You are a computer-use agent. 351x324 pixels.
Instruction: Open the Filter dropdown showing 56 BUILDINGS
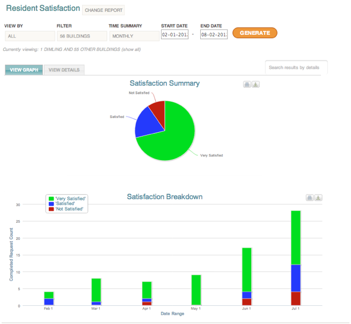[x=82, y=36]
